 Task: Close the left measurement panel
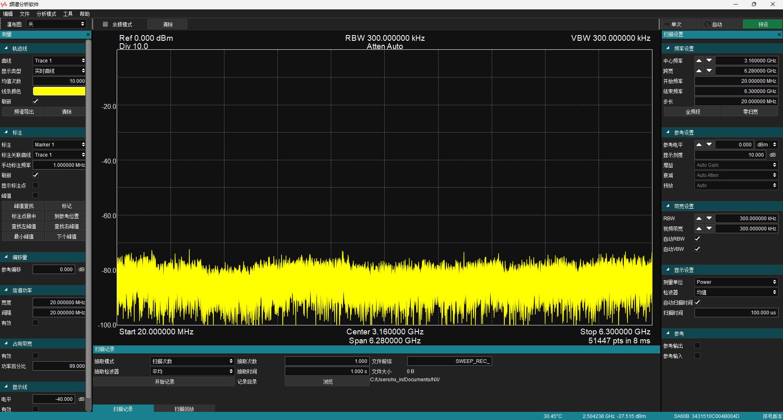(x=88, y=35)
